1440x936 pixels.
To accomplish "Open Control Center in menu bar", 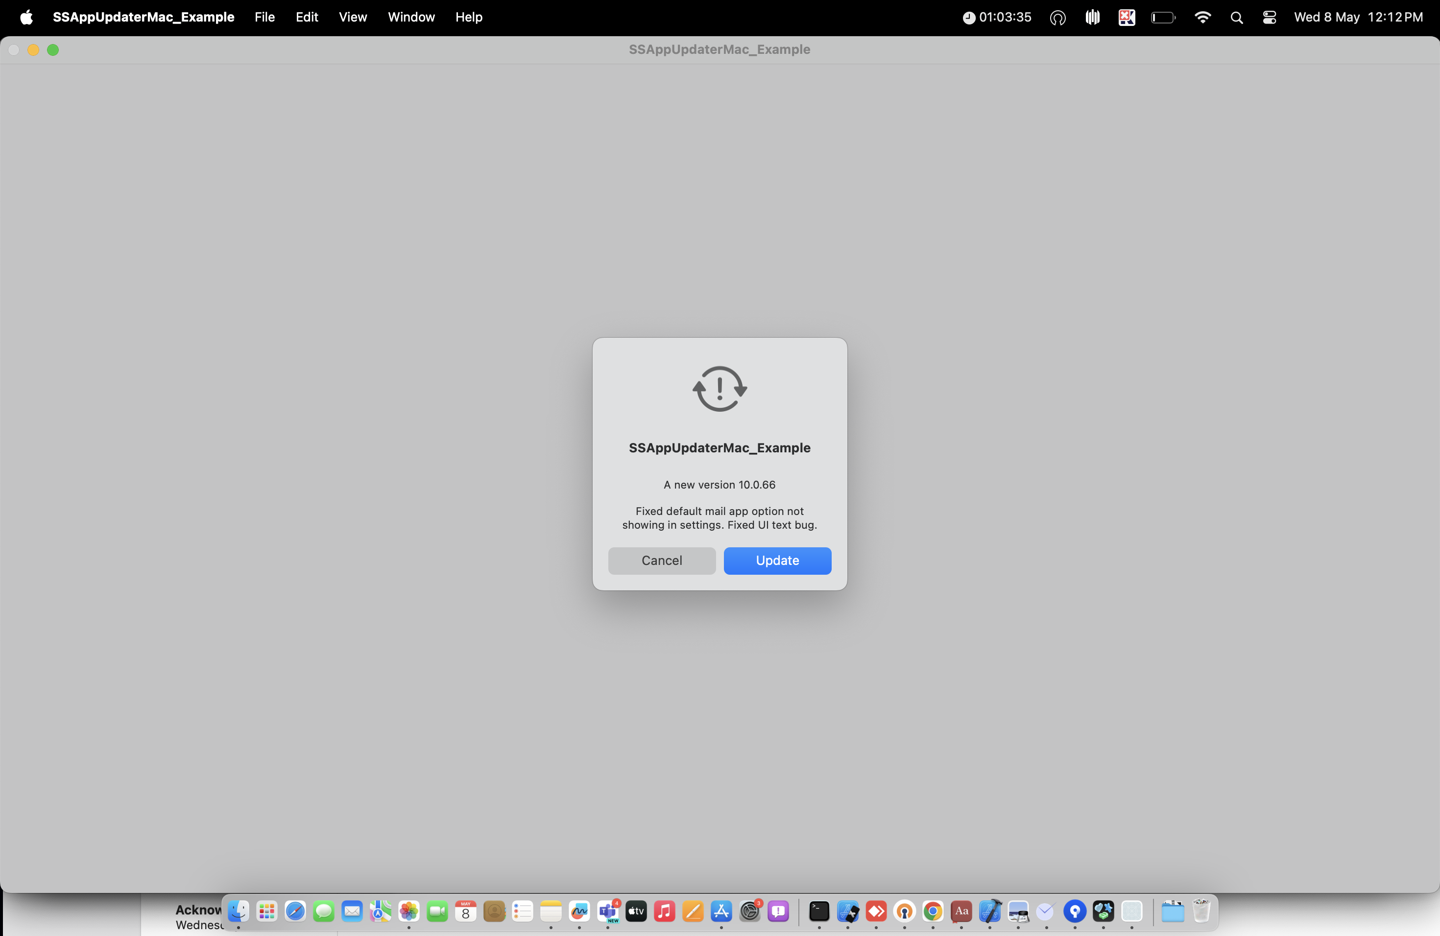I will pos(1269,17).
